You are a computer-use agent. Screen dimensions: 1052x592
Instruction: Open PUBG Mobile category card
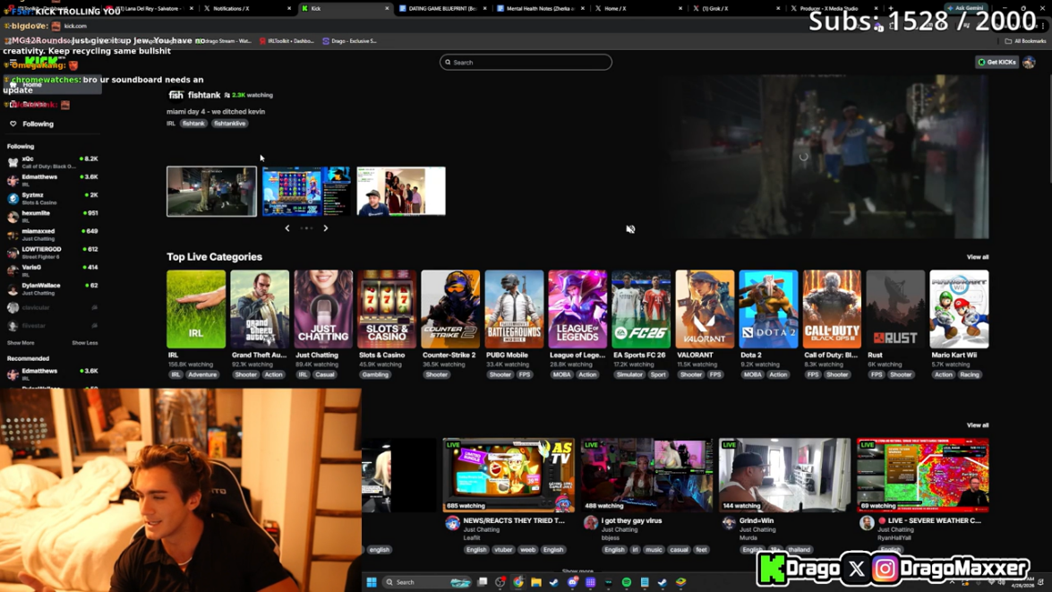click(514, 309)
